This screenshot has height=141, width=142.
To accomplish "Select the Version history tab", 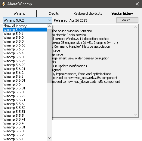I will pyautogui.click(x=122, y=13).
